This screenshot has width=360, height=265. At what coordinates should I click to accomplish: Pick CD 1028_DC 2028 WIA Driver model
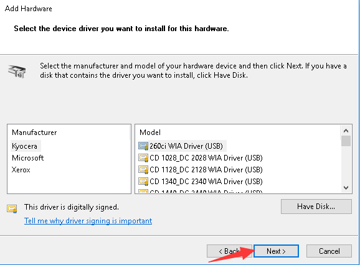click(206, 158)
